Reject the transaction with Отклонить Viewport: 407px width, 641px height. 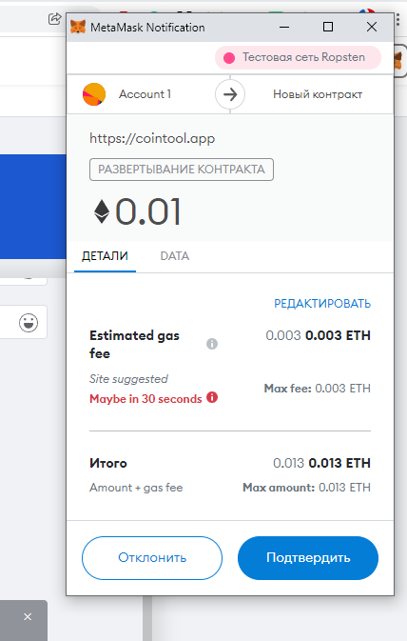[152, 558]
